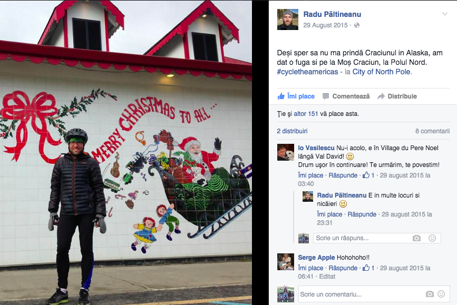Open the #cycletheamericas hashtag link
The image size is (457, 305).
[307, 72]
